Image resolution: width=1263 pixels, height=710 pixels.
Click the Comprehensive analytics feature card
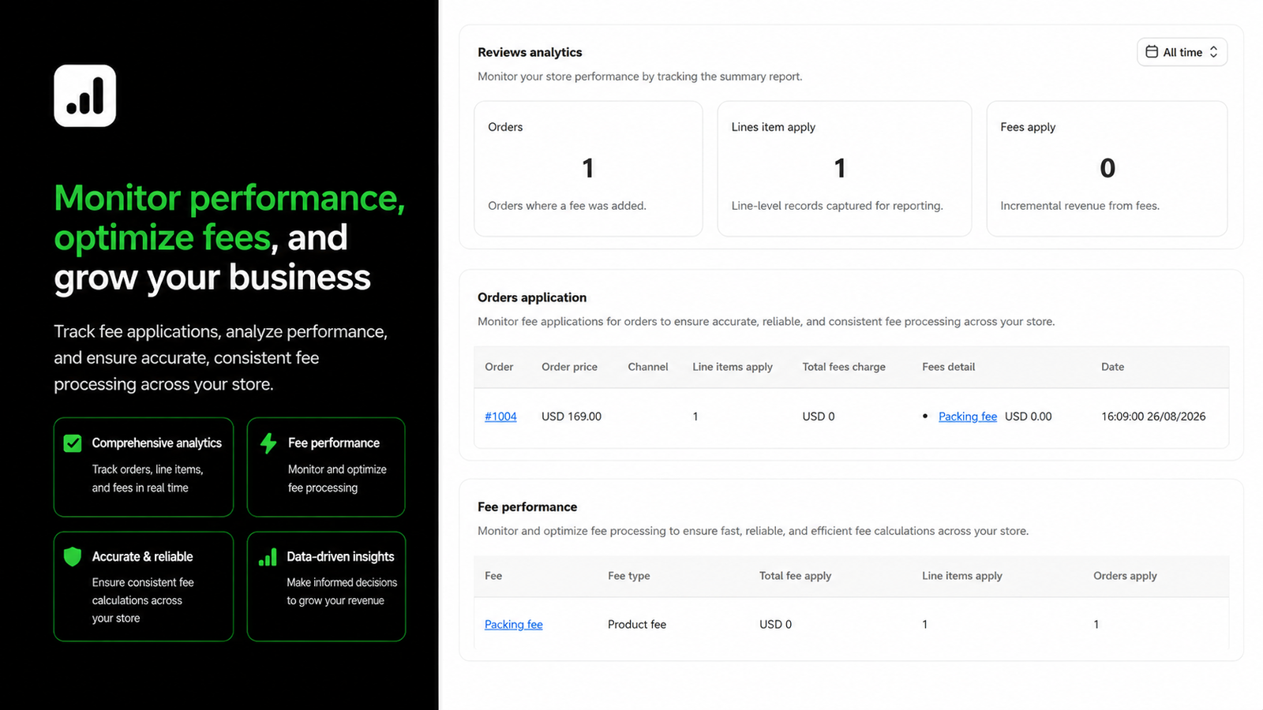(x=144, y=467)
